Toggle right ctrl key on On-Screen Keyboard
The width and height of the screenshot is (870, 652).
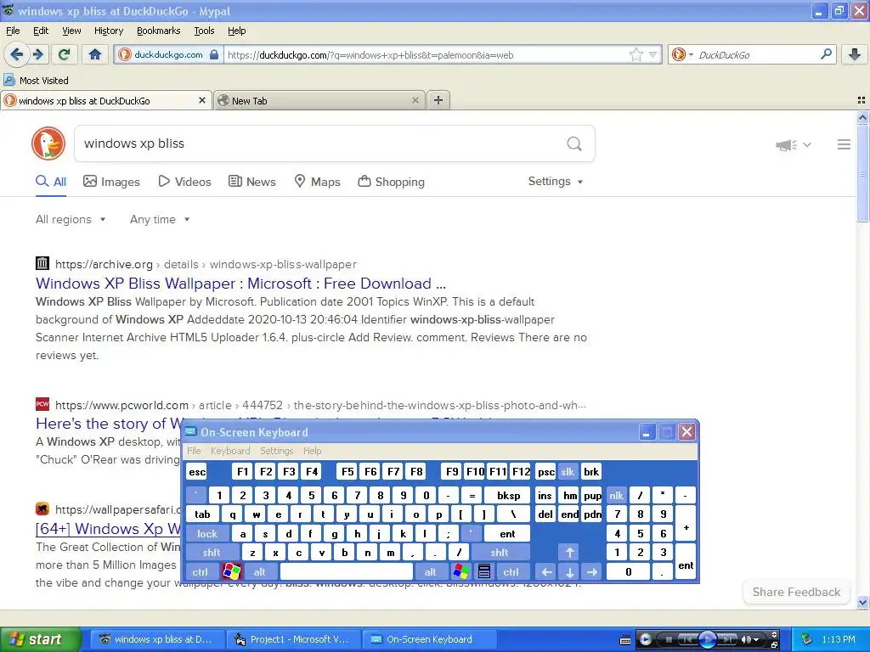pos(511,571)
